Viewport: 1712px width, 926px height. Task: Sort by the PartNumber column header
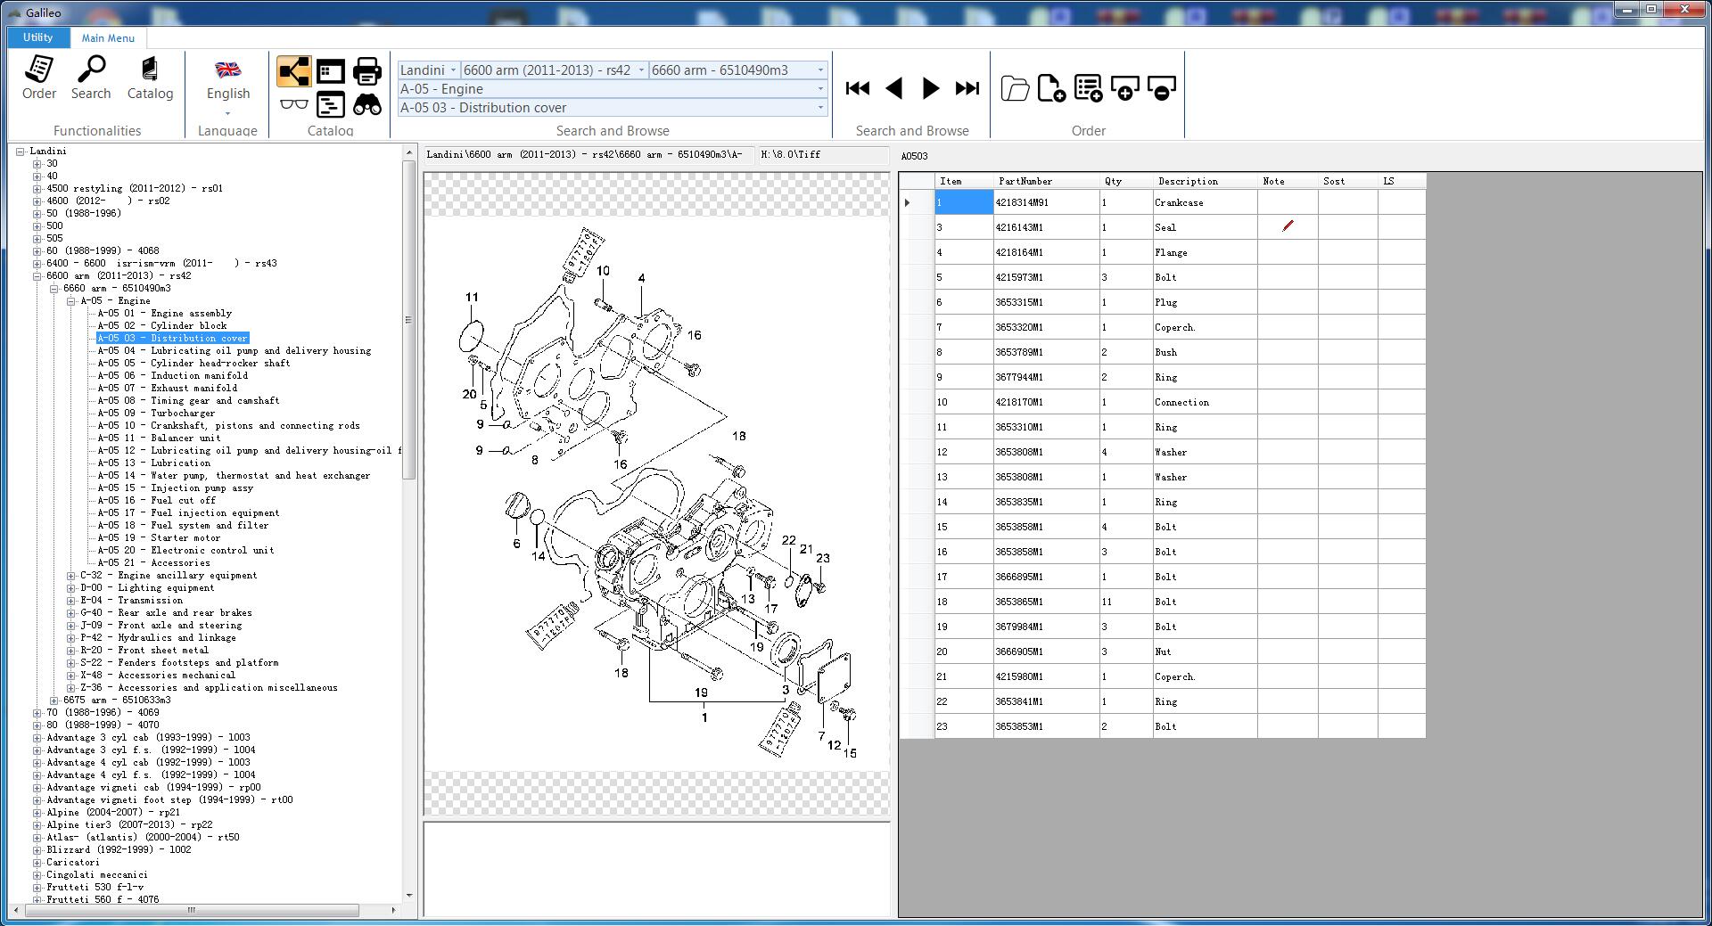click(1047, 181)
